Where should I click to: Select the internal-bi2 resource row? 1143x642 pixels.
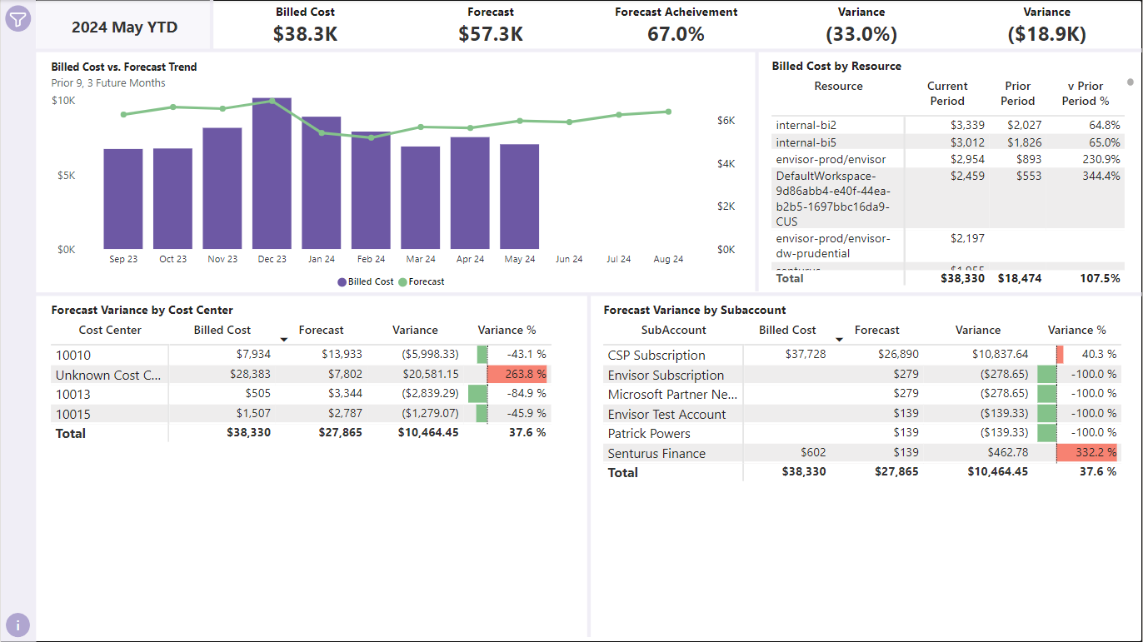tap(946, 125)
